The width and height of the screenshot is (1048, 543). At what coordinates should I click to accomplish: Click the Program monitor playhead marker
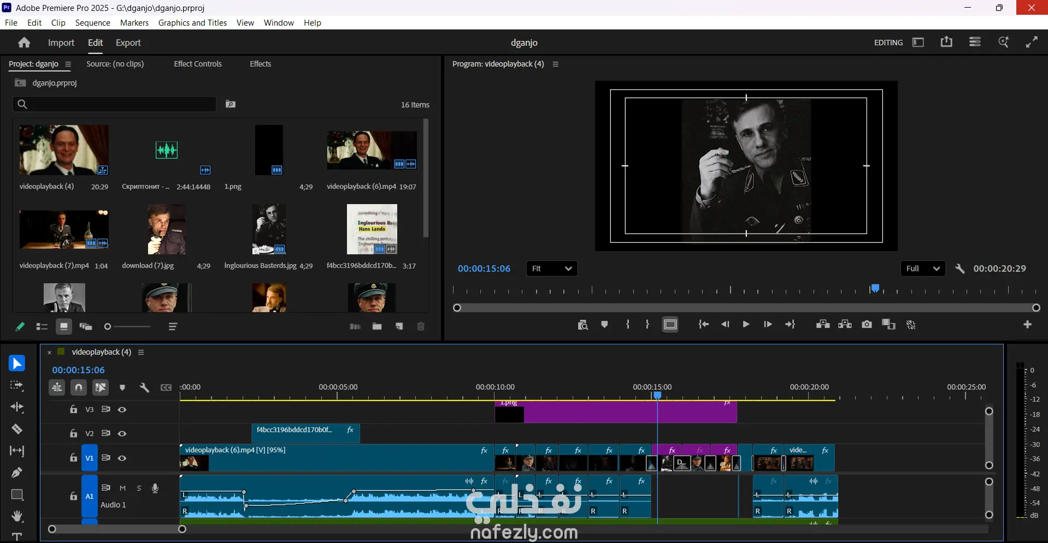875,288
